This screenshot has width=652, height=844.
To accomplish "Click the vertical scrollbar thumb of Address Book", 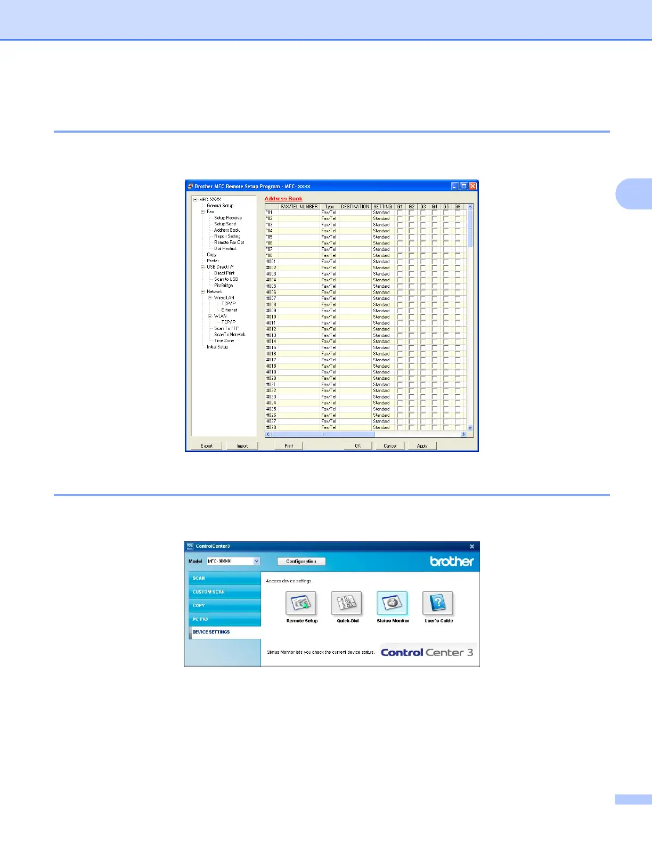I will click(470, 229).
